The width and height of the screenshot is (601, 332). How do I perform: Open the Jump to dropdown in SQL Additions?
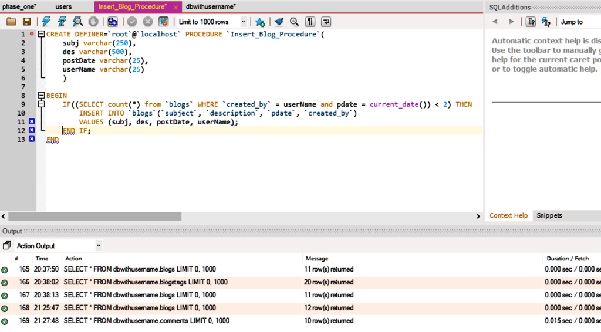pos(579,22)
